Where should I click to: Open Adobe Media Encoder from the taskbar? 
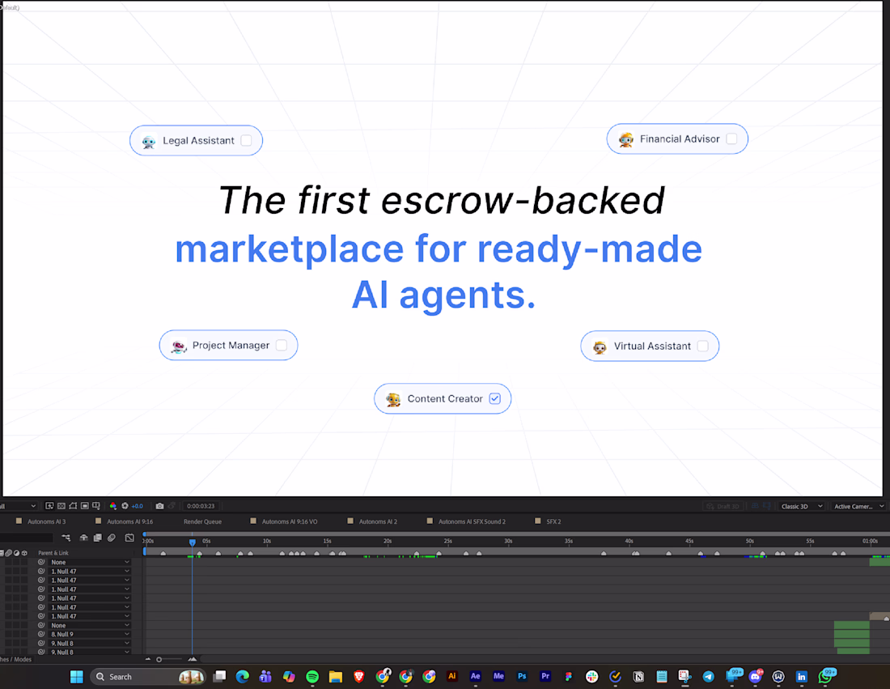click(498, 676)
